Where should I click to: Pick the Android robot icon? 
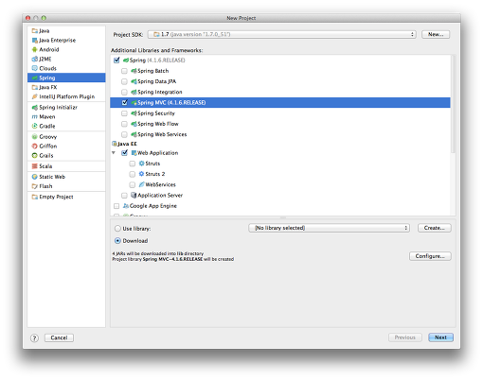click(x=35, y=50)
